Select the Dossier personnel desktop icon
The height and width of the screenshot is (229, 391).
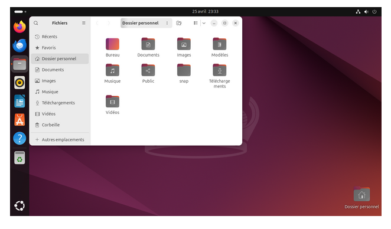pyautogui.click(x=361, y=198)
